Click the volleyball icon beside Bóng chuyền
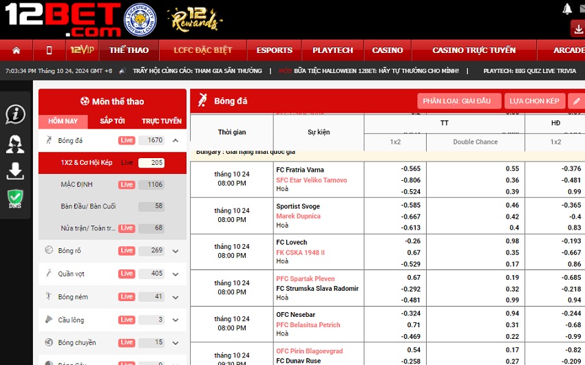 pos(49,342)
